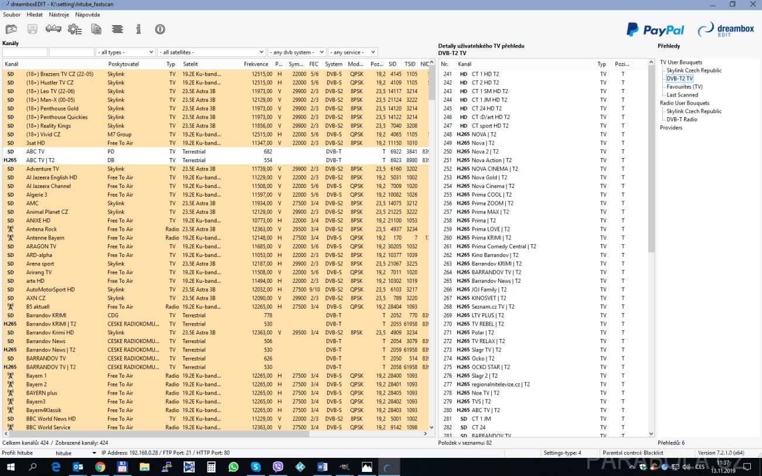Open Options gear toolbar icon
The width and height of the screenshot is (762, 476).
(x=74, y=29)
